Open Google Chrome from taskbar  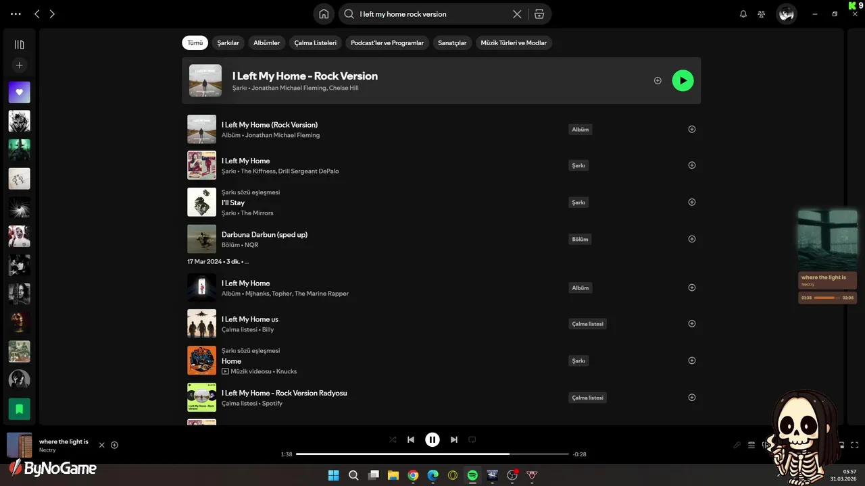click(413, 475)
